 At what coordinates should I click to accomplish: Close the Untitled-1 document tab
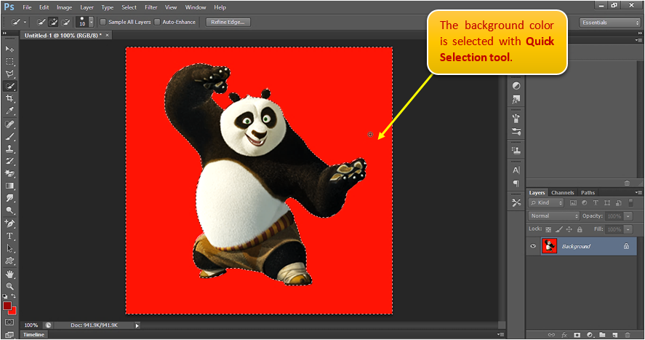click(108, 36)
